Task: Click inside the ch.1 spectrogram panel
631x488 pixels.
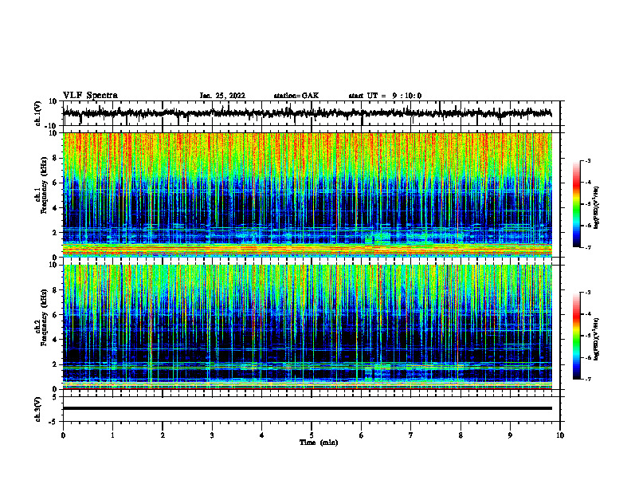Action: 307,195
